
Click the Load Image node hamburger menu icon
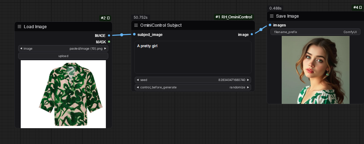[x=19, y=27]
